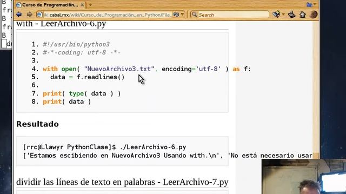Screen dimensions: 346x194
Task: Click the print( data ) line
Action: pyautogui.click(x=67, y=102)
